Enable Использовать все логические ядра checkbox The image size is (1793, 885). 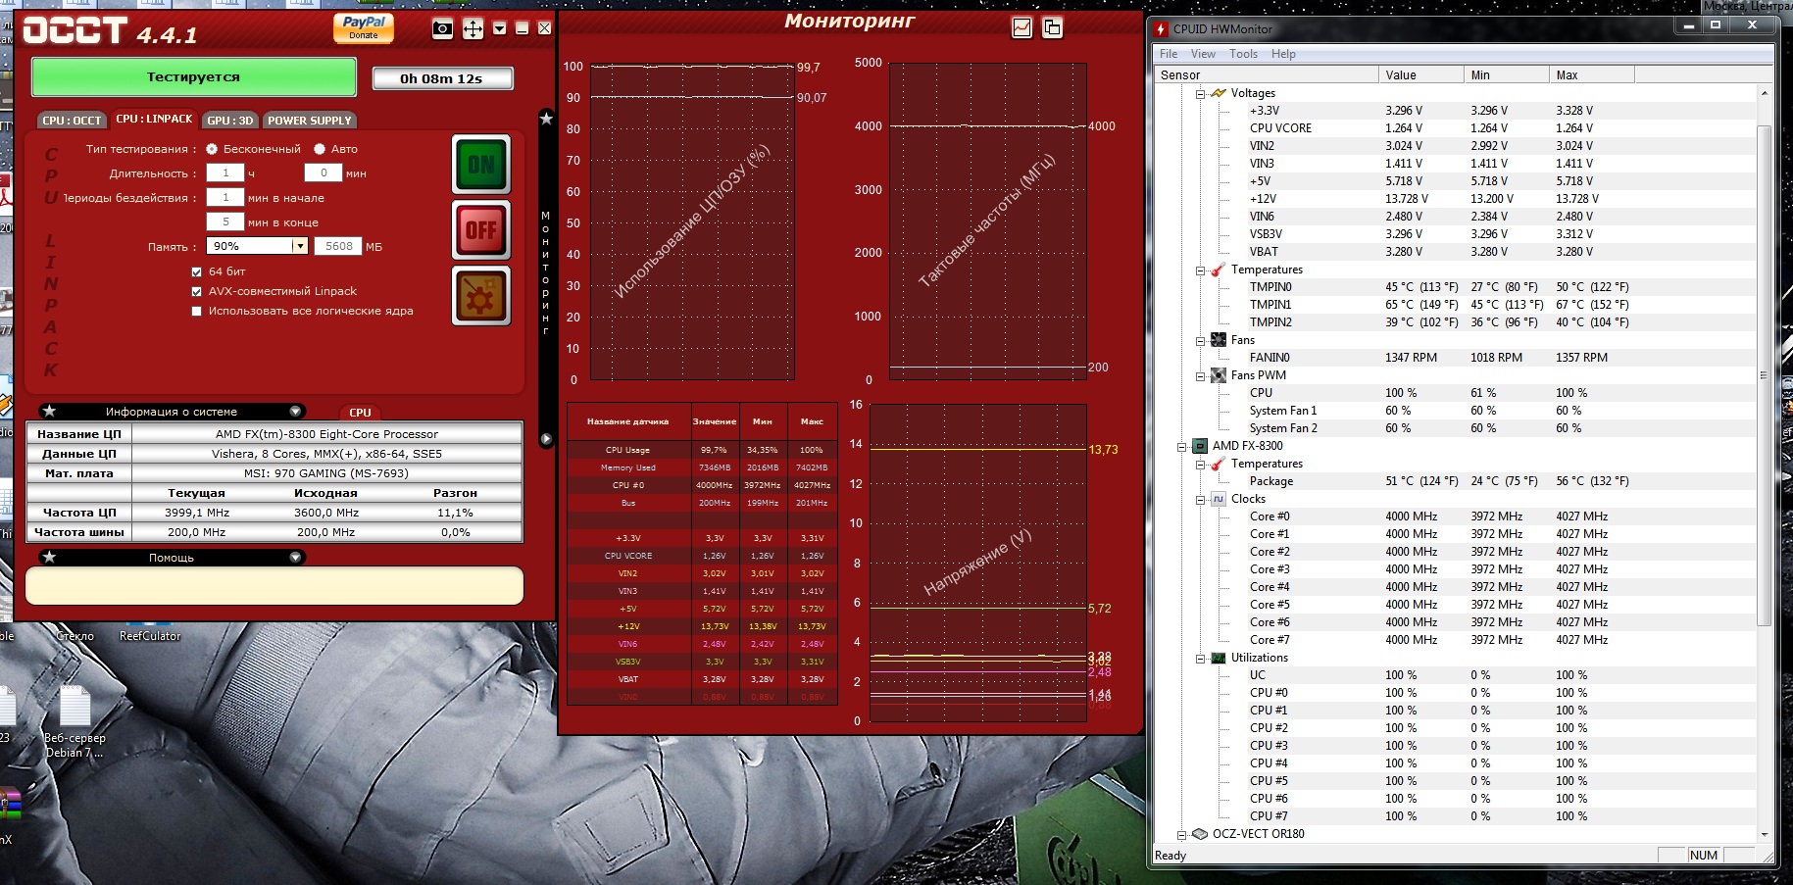[x=197, y=311]
